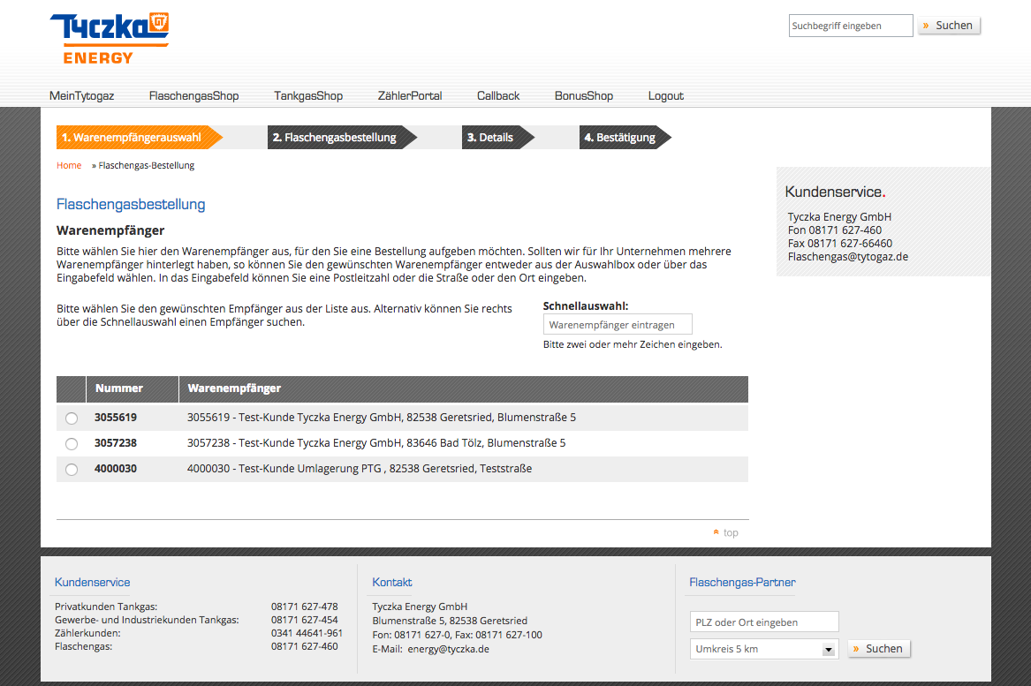
Task: Click the Schnellauswahl label
Action: 586,306
